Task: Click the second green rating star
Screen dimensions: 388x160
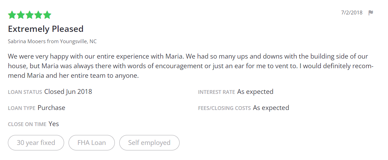Action: point(21,15)
